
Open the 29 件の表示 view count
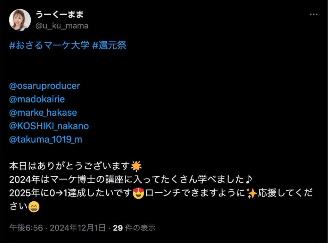pyautogui.click(x=134, y=228)
